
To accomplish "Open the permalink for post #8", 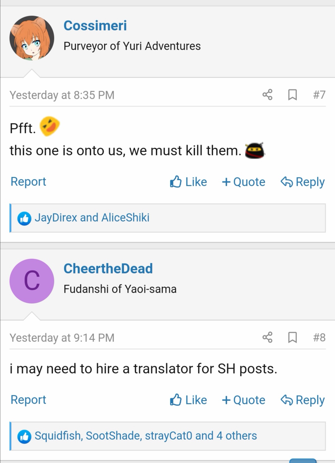I will coord(319,338).
